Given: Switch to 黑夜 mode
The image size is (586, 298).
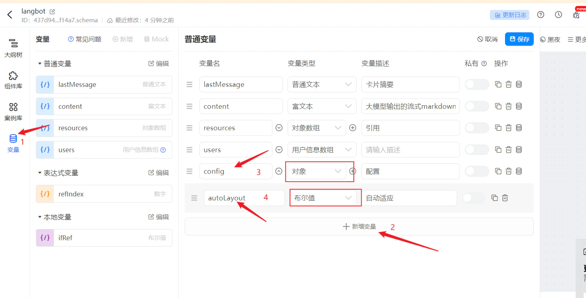Looking at the screenshot, I should tap(550, 39).
